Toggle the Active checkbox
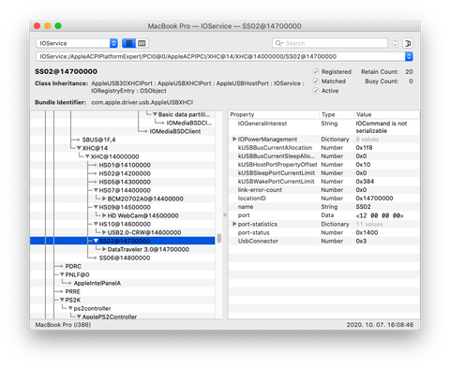 [316, 91]
